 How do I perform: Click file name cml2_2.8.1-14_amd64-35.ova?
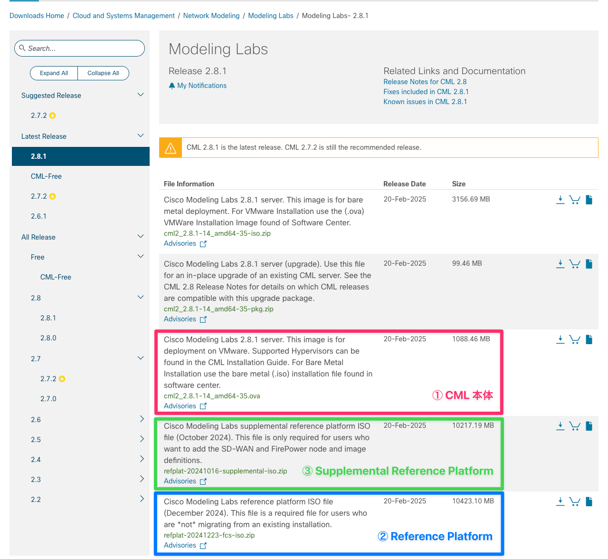coord(212,396)
